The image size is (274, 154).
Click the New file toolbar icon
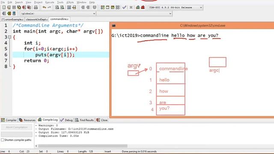(4, 7)
